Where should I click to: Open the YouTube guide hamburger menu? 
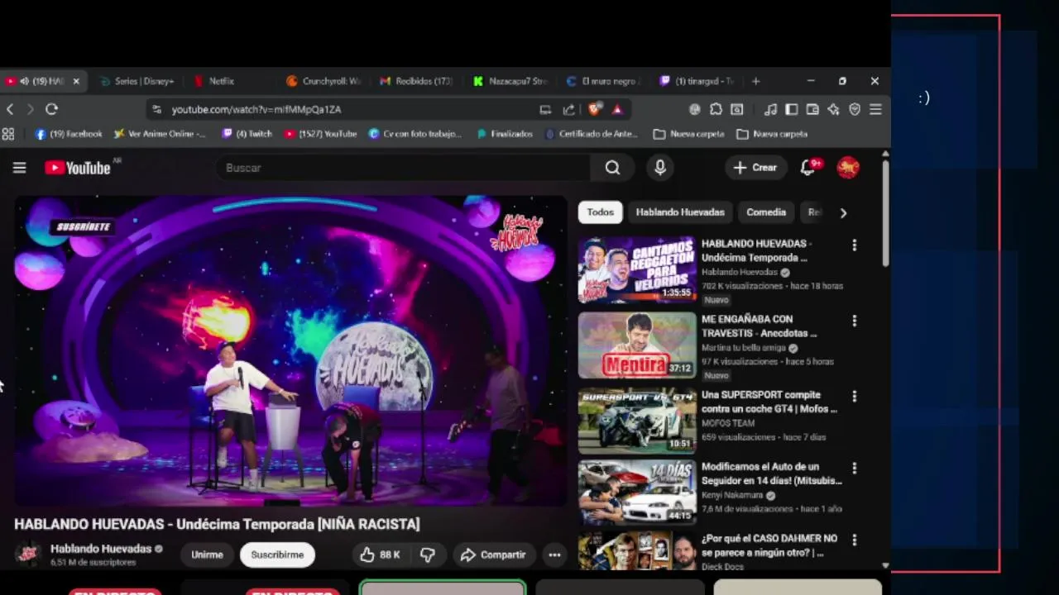[20, 168]
